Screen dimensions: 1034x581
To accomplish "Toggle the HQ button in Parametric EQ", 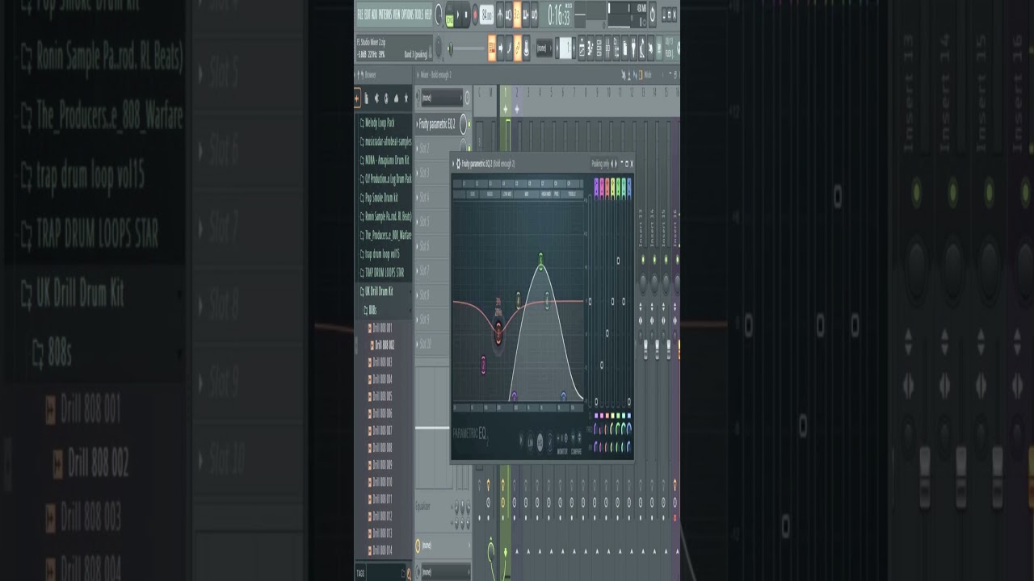I will point(540,441).
